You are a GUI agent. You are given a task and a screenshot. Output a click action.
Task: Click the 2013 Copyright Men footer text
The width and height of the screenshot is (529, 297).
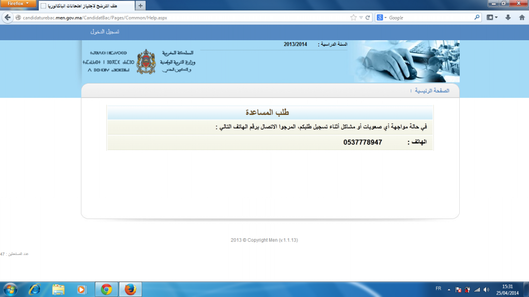264,240
